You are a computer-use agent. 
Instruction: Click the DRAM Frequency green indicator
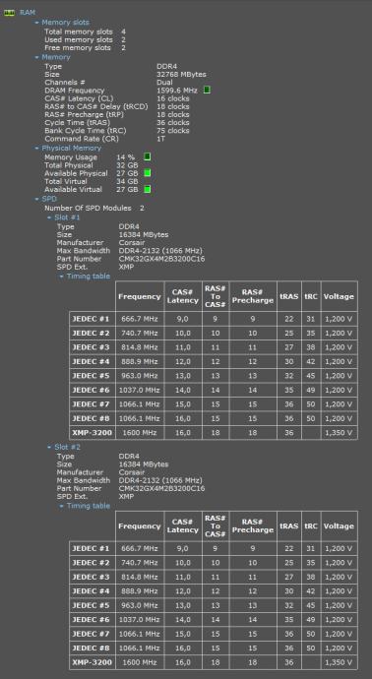point(207,91)
